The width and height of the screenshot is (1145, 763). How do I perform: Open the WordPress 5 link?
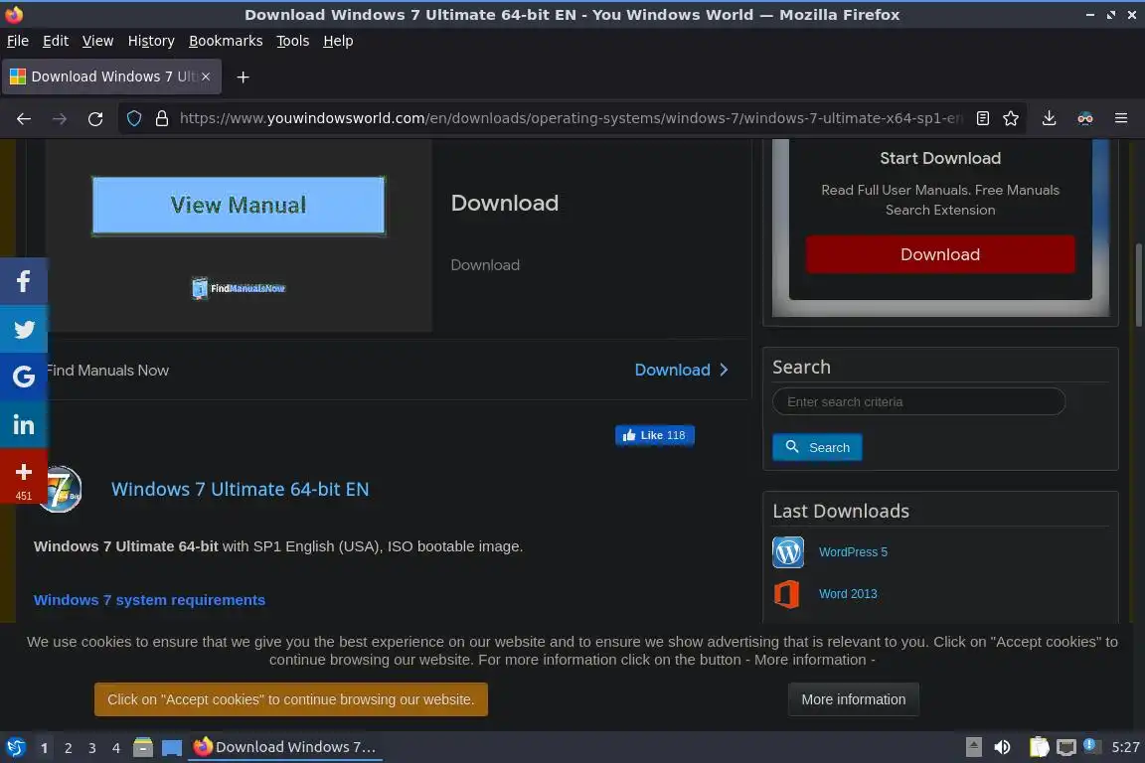point(853,552)
